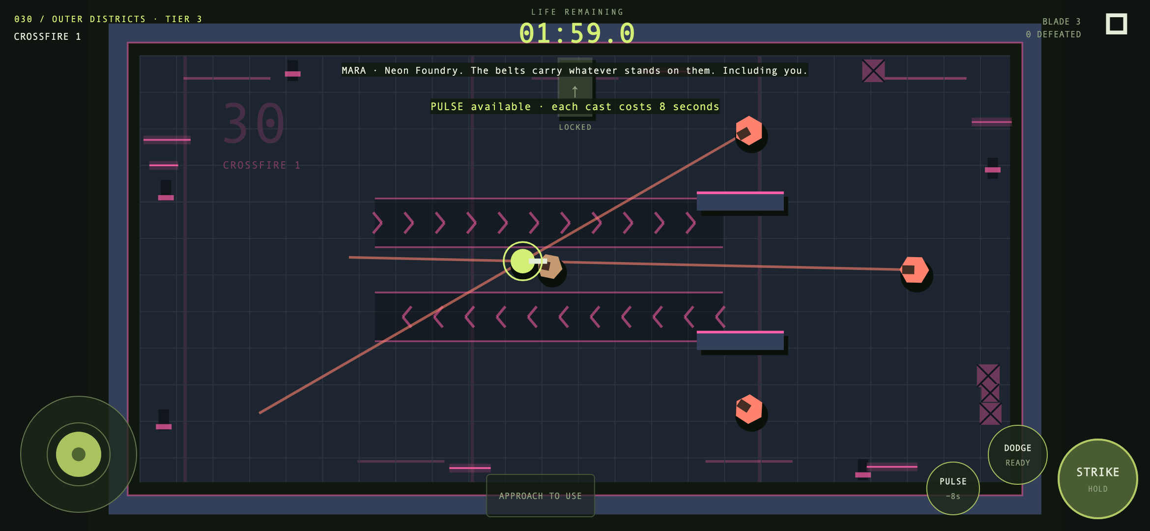Select the green player character circle
1150x531 pixels.
pos(522,261)
